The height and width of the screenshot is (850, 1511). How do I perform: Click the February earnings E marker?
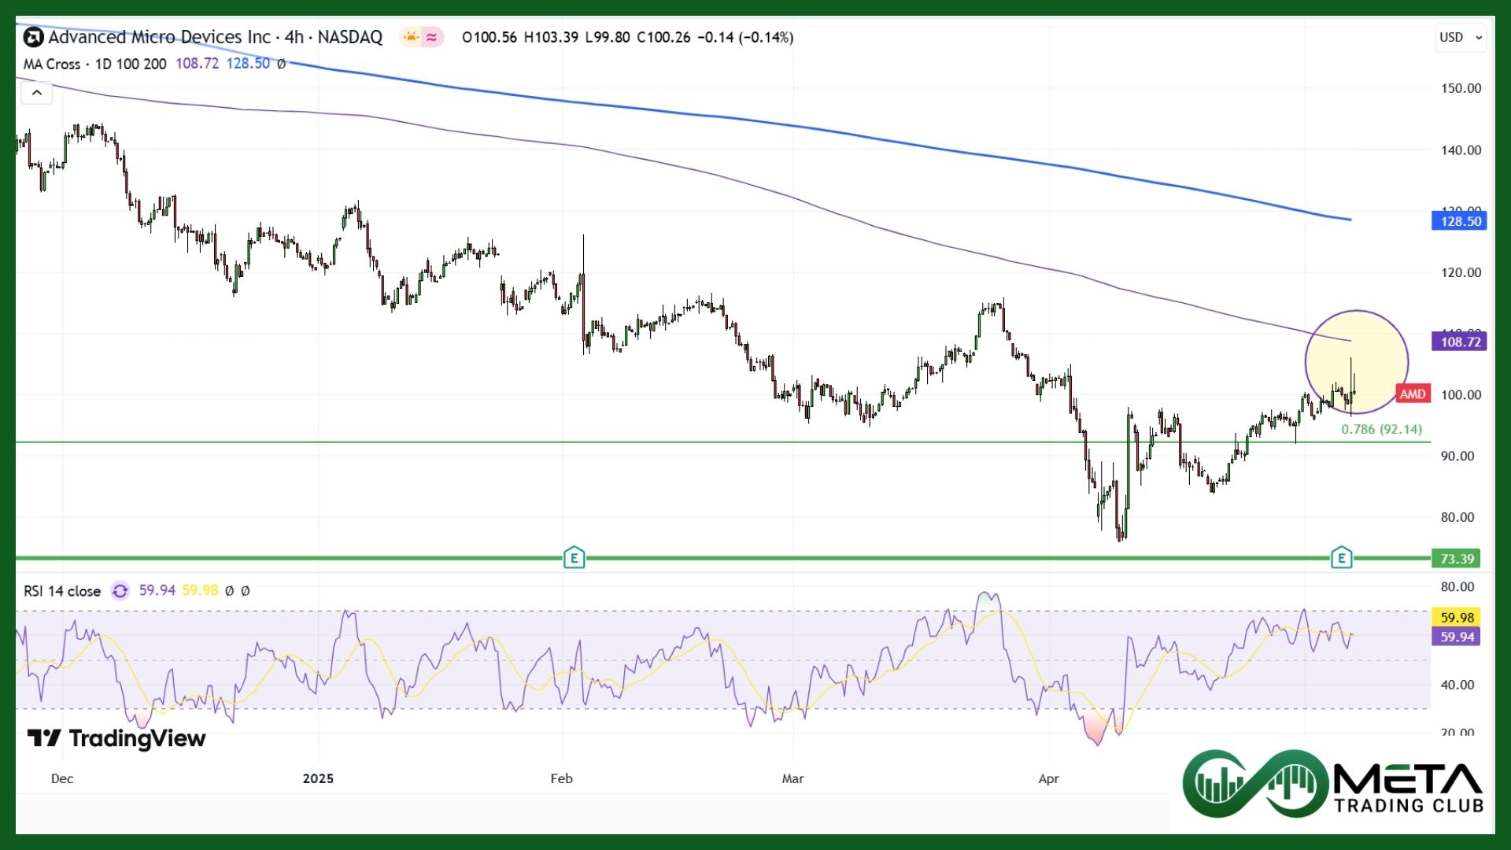(x=574, y=558)
